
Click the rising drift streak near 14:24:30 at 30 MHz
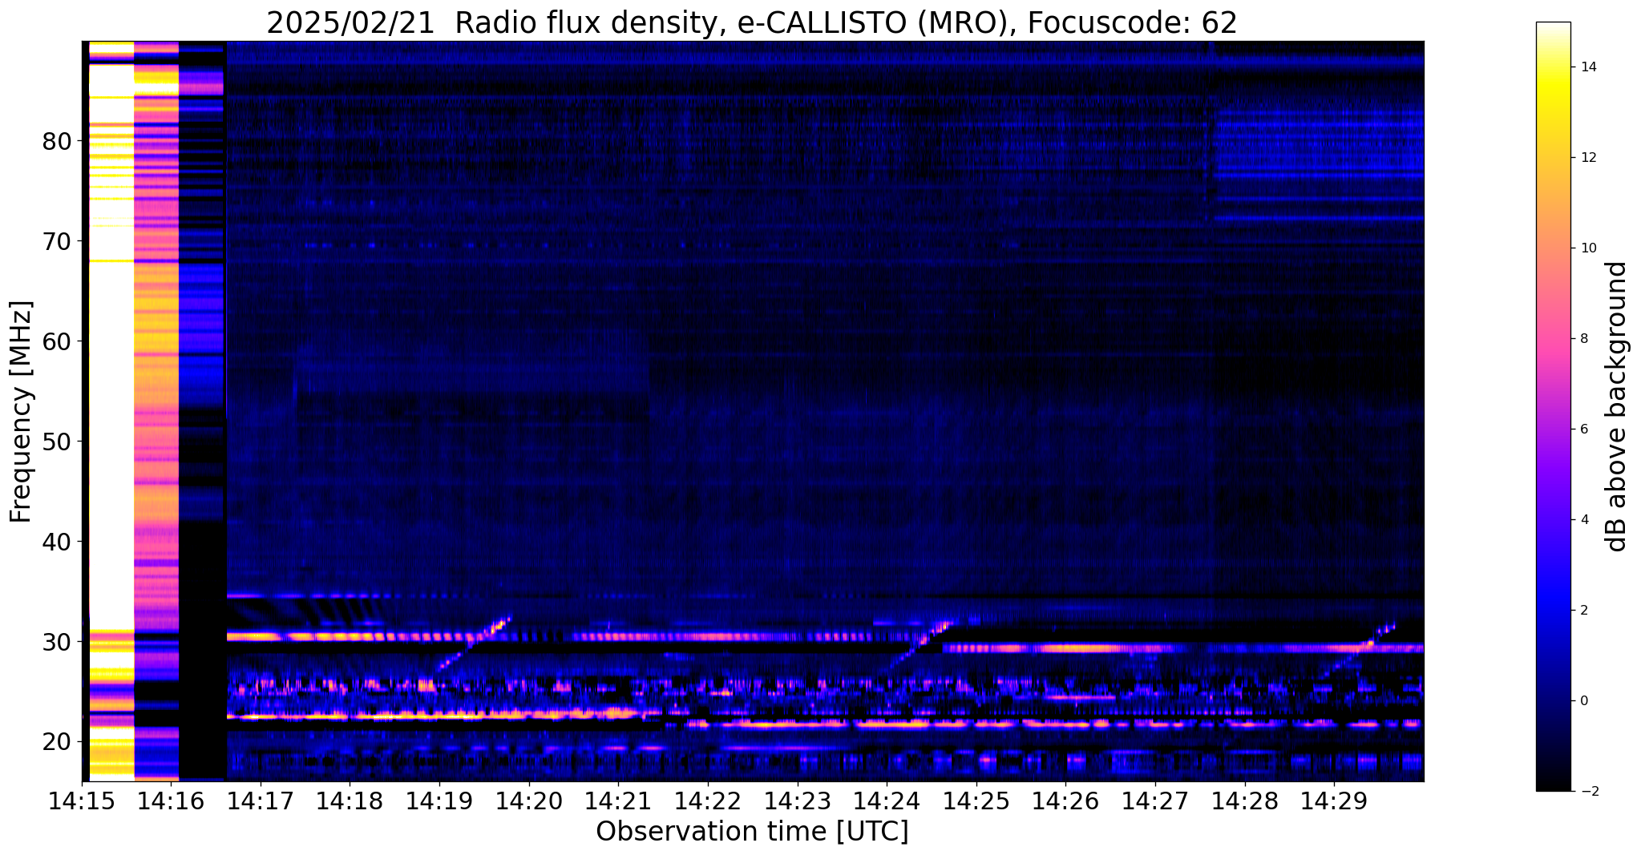click(920, 645)
